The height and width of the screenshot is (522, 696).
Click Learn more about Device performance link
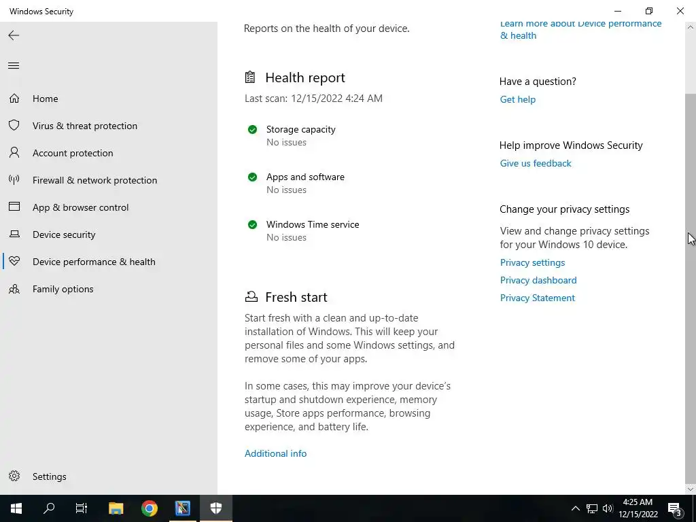click(580, 29)
